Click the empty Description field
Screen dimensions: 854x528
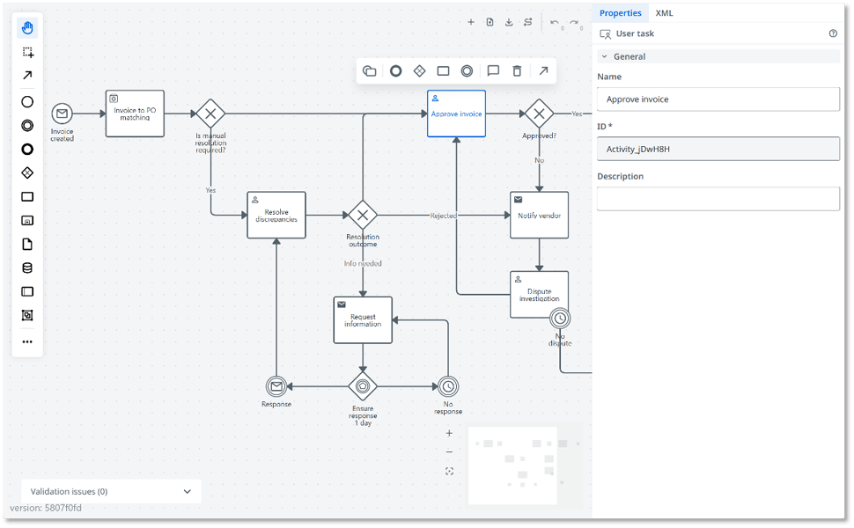coord(718,199)
